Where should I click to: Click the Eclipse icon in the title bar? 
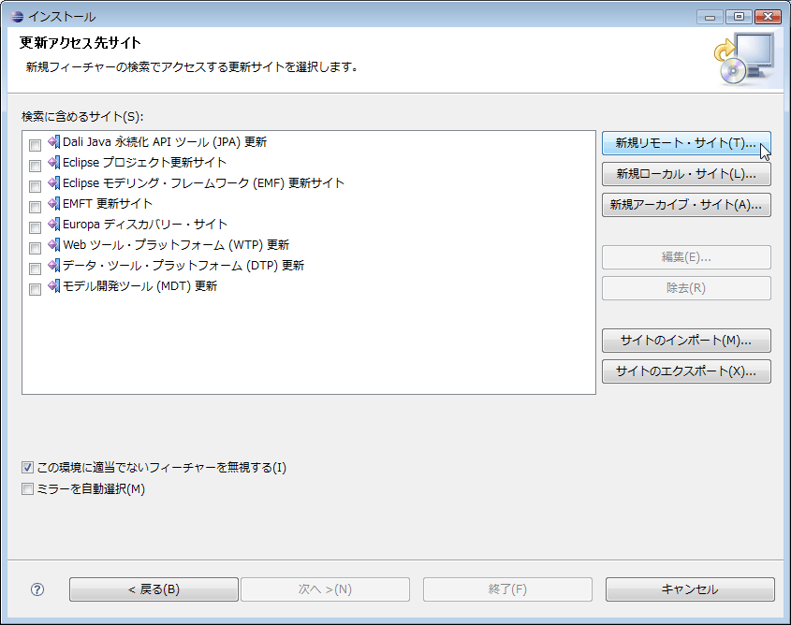[x=17, y=17]
